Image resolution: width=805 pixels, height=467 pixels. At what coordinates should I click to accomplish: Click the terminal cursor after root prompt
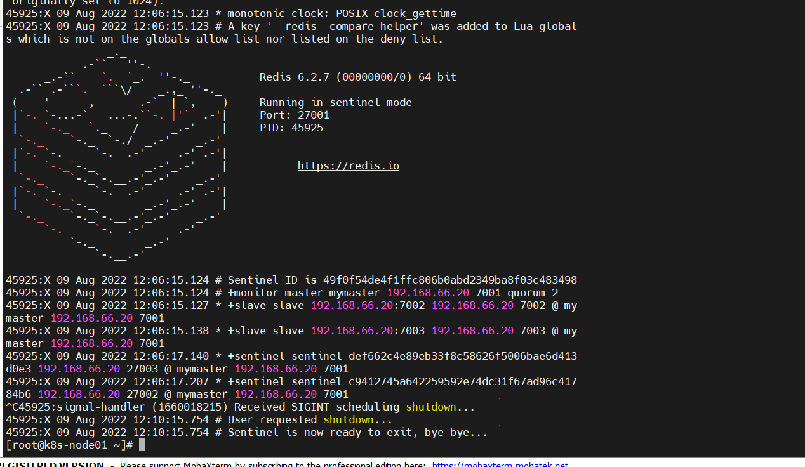pyautogui.click(x=142, y=445)
